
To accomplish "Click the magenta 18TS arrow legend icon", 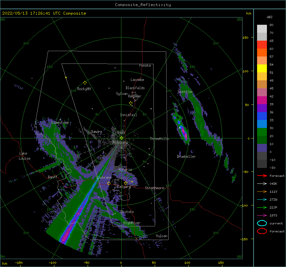I will [x=262, y=216].
